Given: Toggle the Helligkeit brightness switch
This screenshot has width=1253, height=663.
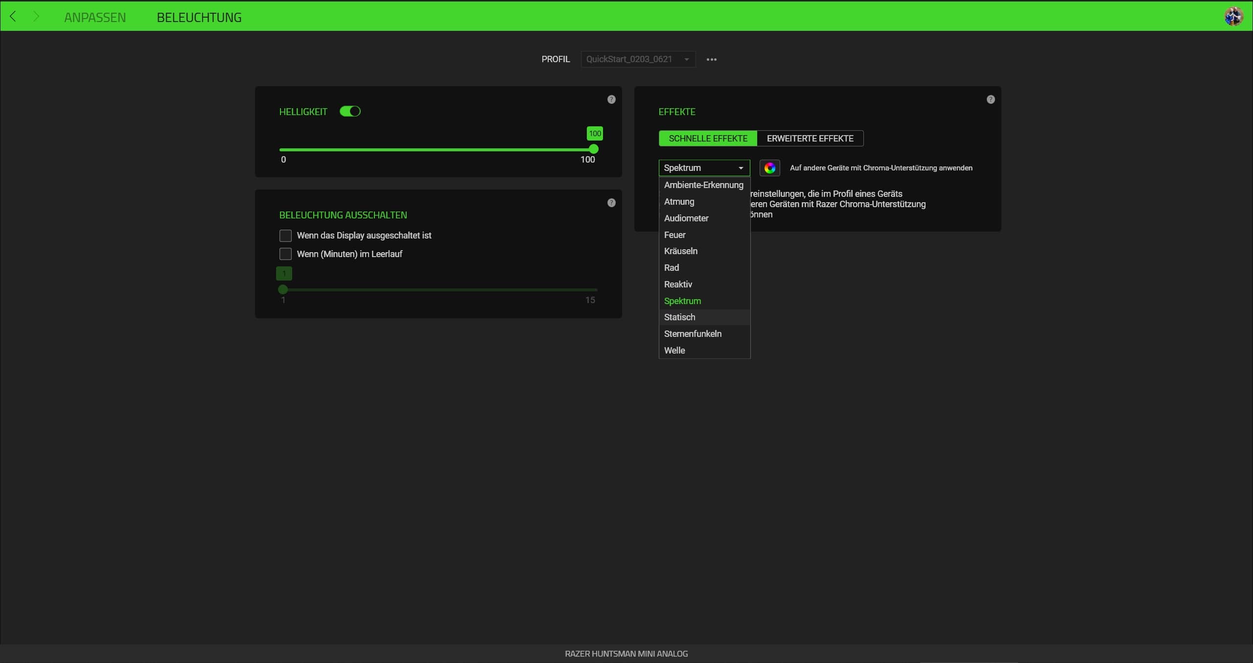Looking at the screenshot, I should (350, 112).
